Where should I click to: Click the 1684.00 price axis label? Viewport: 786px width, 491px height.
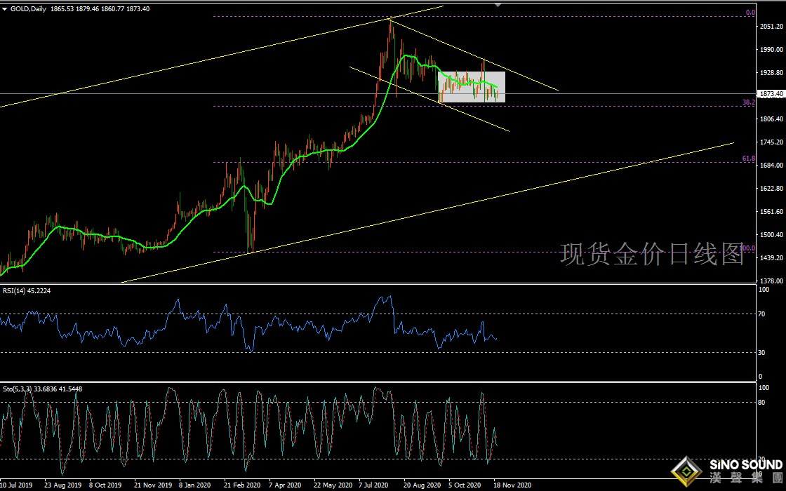(771, 166)
